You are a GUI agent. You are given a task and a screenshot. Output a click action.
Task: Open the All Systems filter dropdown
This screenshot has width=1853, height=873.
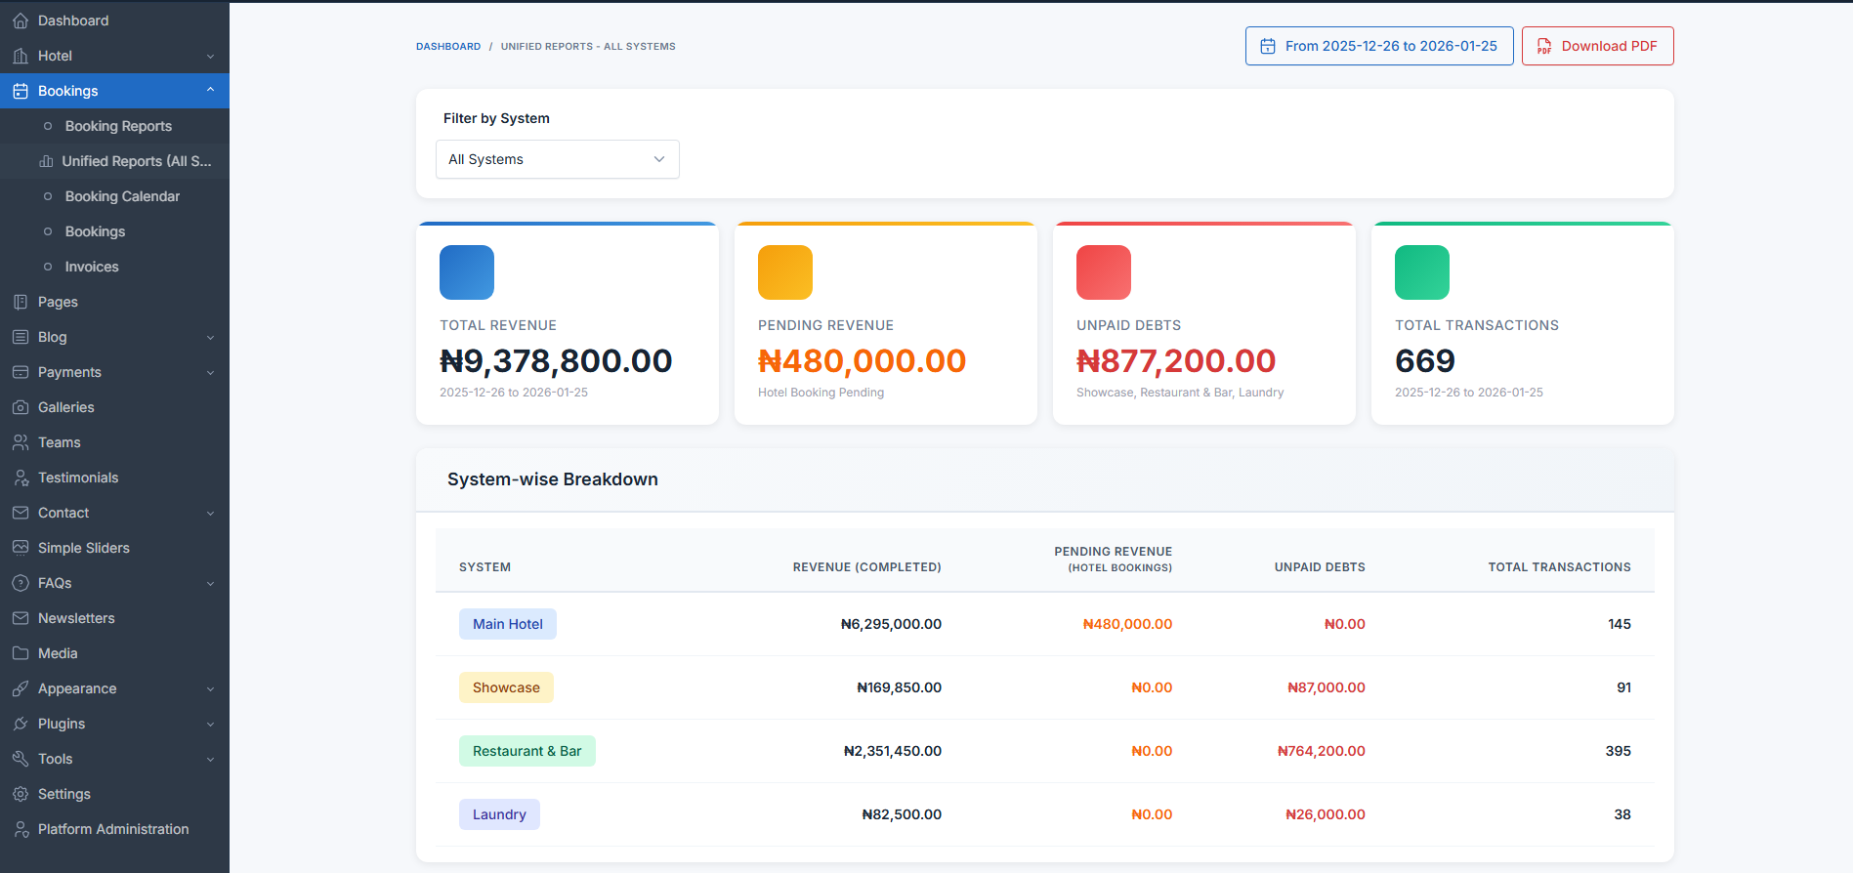point(557,159)
